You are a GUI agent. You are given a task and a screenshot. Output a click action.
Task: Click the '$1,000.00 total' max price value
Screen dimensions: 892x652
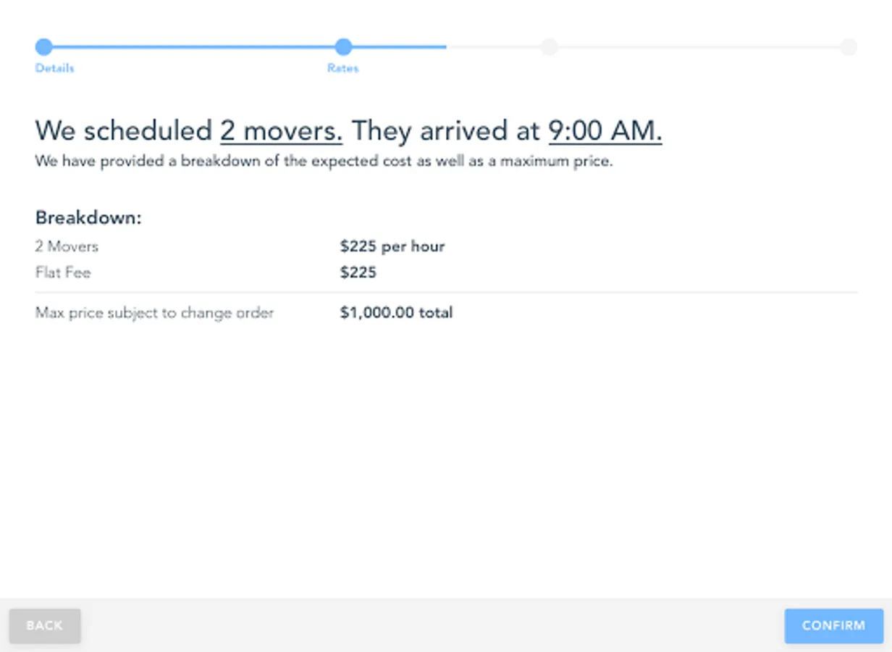click(x=396, y=312)
